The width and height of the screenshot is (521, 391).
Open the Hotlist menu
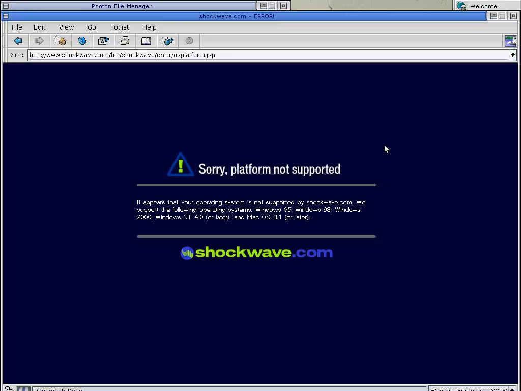(x=119, y=27)
